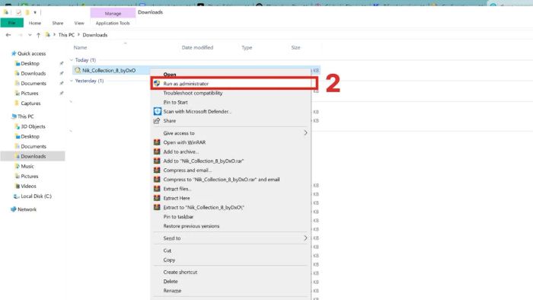This screenshot has height=300, width=533.
Task: Open pinned Downloads under Quick access
Action: click(x=33, y=73)
